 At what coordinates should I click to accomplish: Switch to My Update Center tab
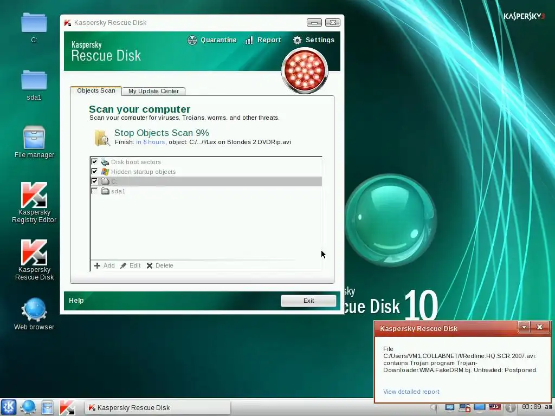point(153,91)
